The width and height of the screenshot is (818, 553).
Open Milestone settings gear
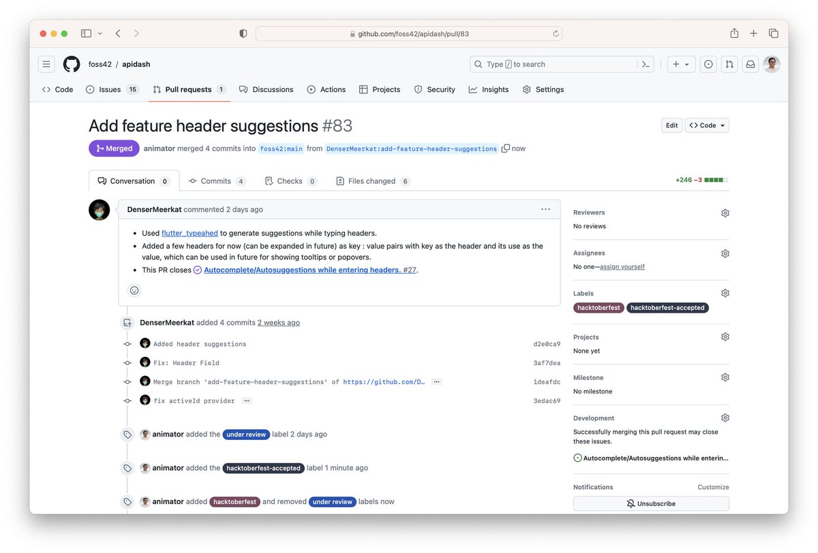click(x=725, y=377)
